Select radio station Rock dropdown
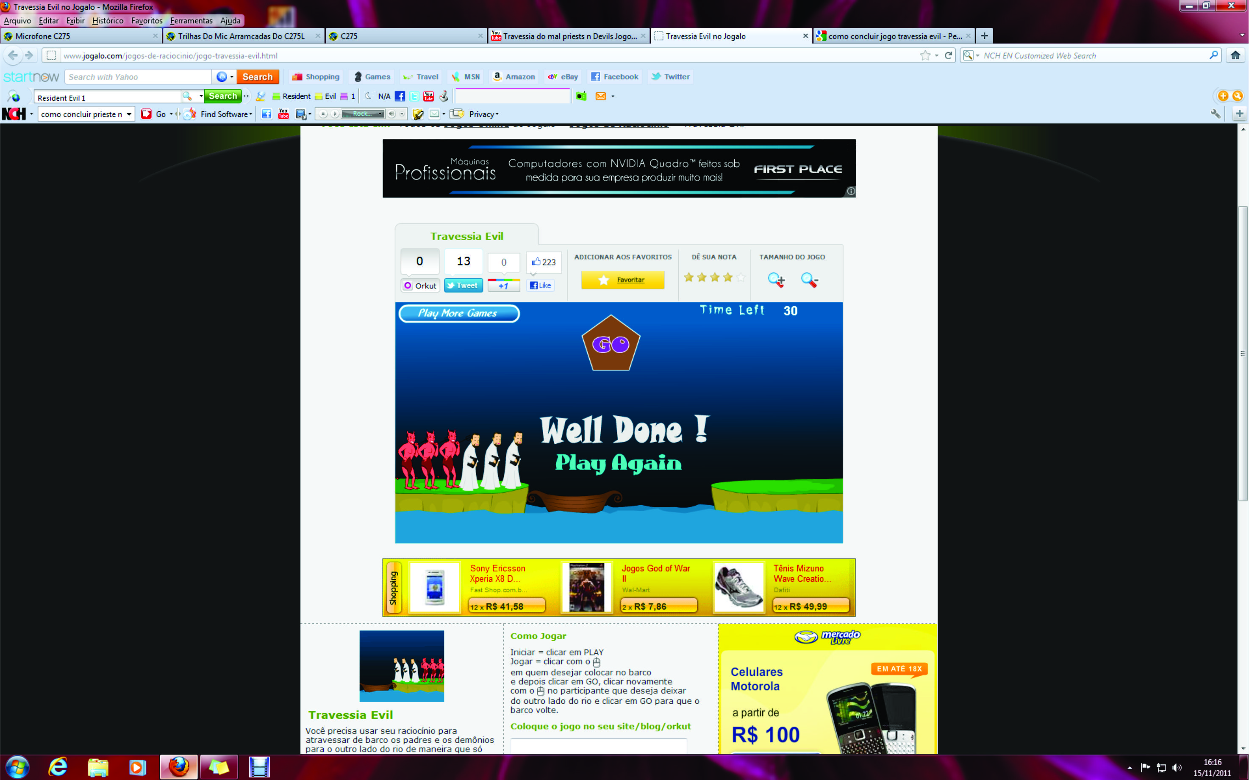The height and width of the screenshot is (780, 1249). coord(364,114)
